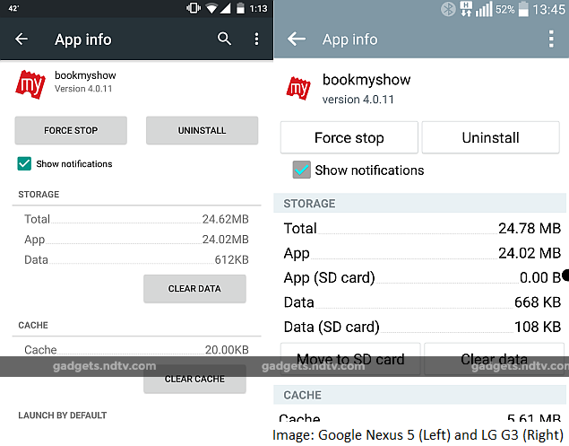Tap 52% battery percentage on LG G3

[505, 10]
